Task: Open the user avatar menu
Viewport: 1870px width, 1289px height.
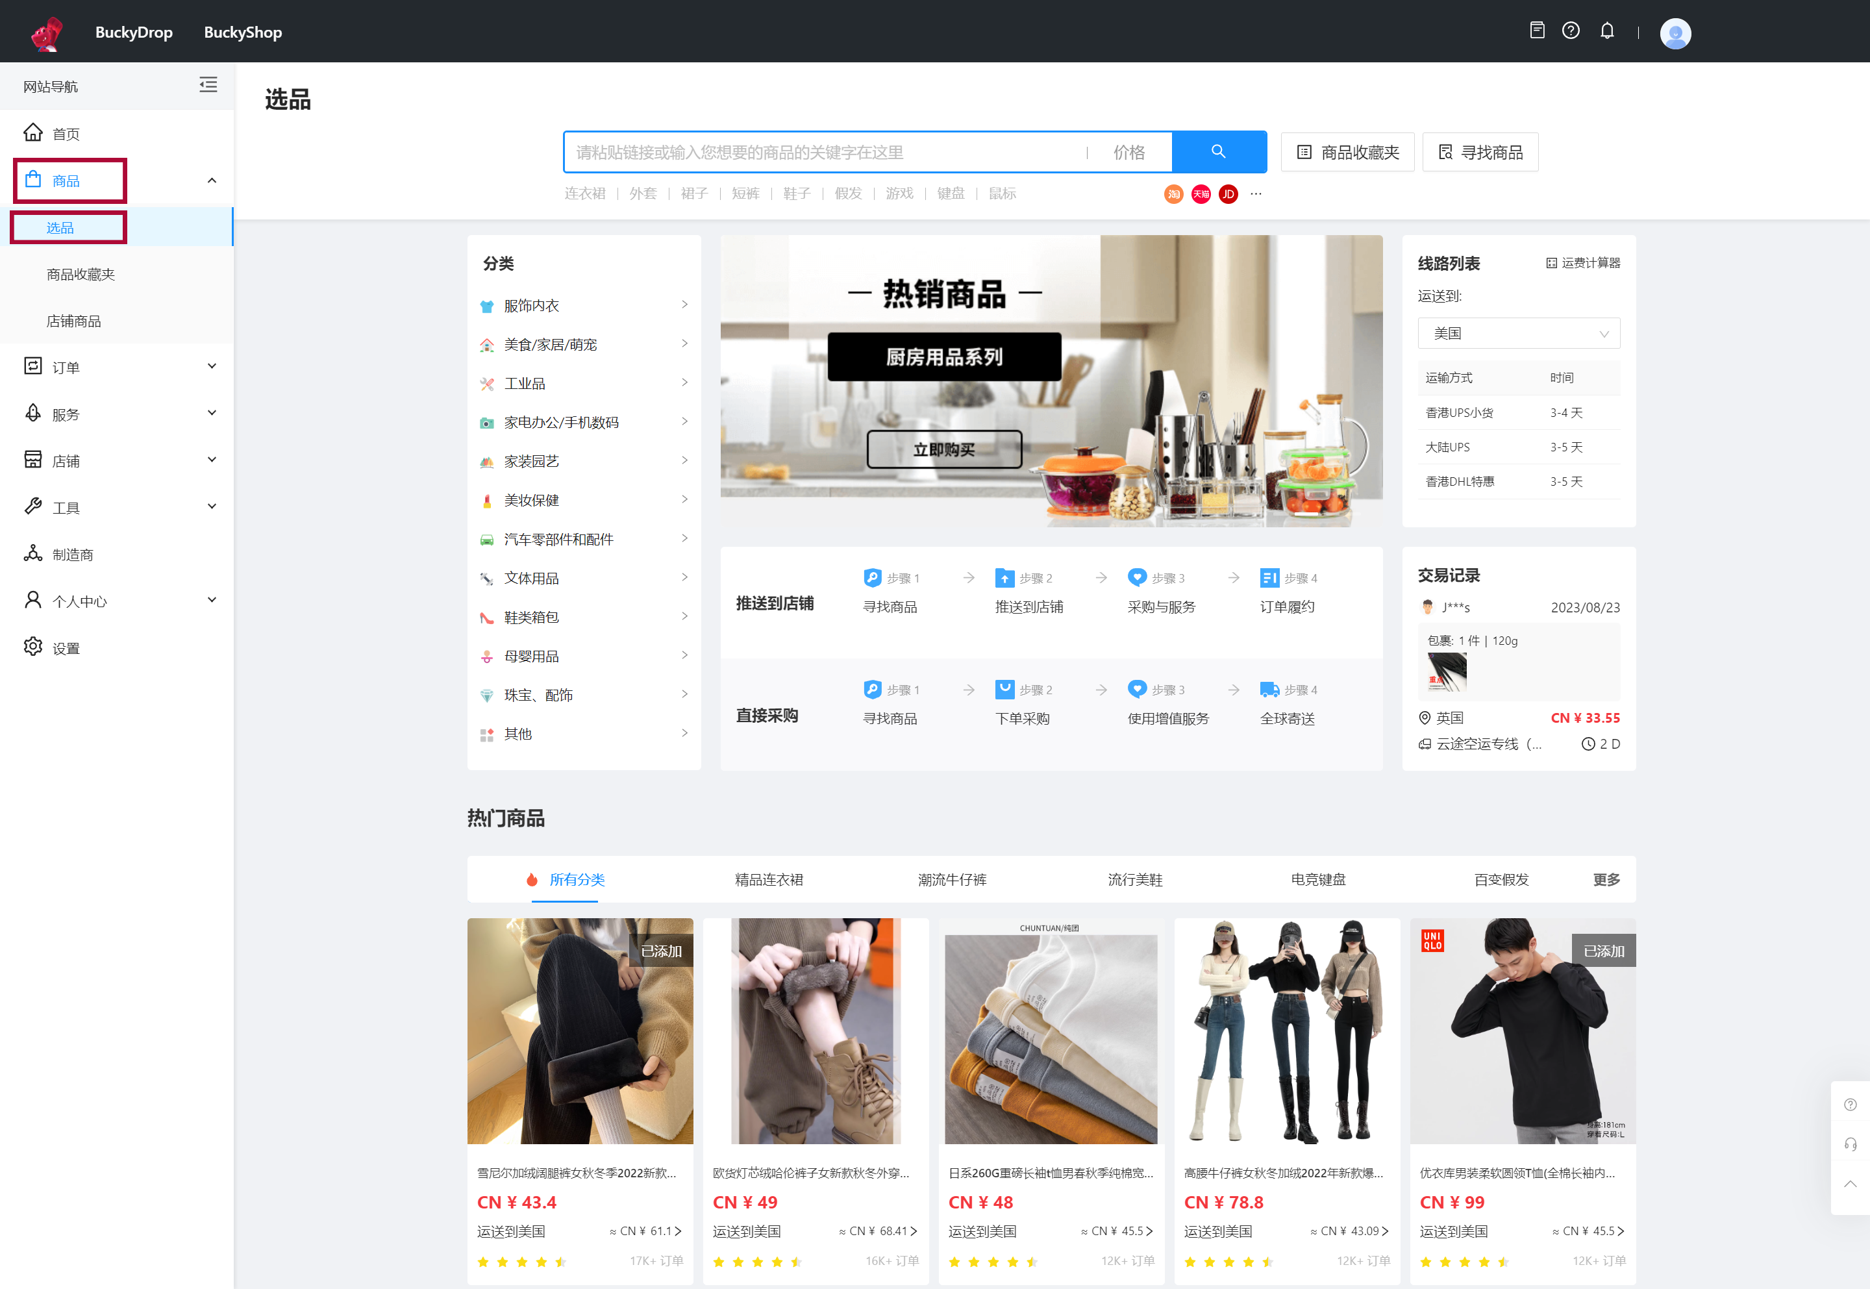Action: pos(1675,33)
